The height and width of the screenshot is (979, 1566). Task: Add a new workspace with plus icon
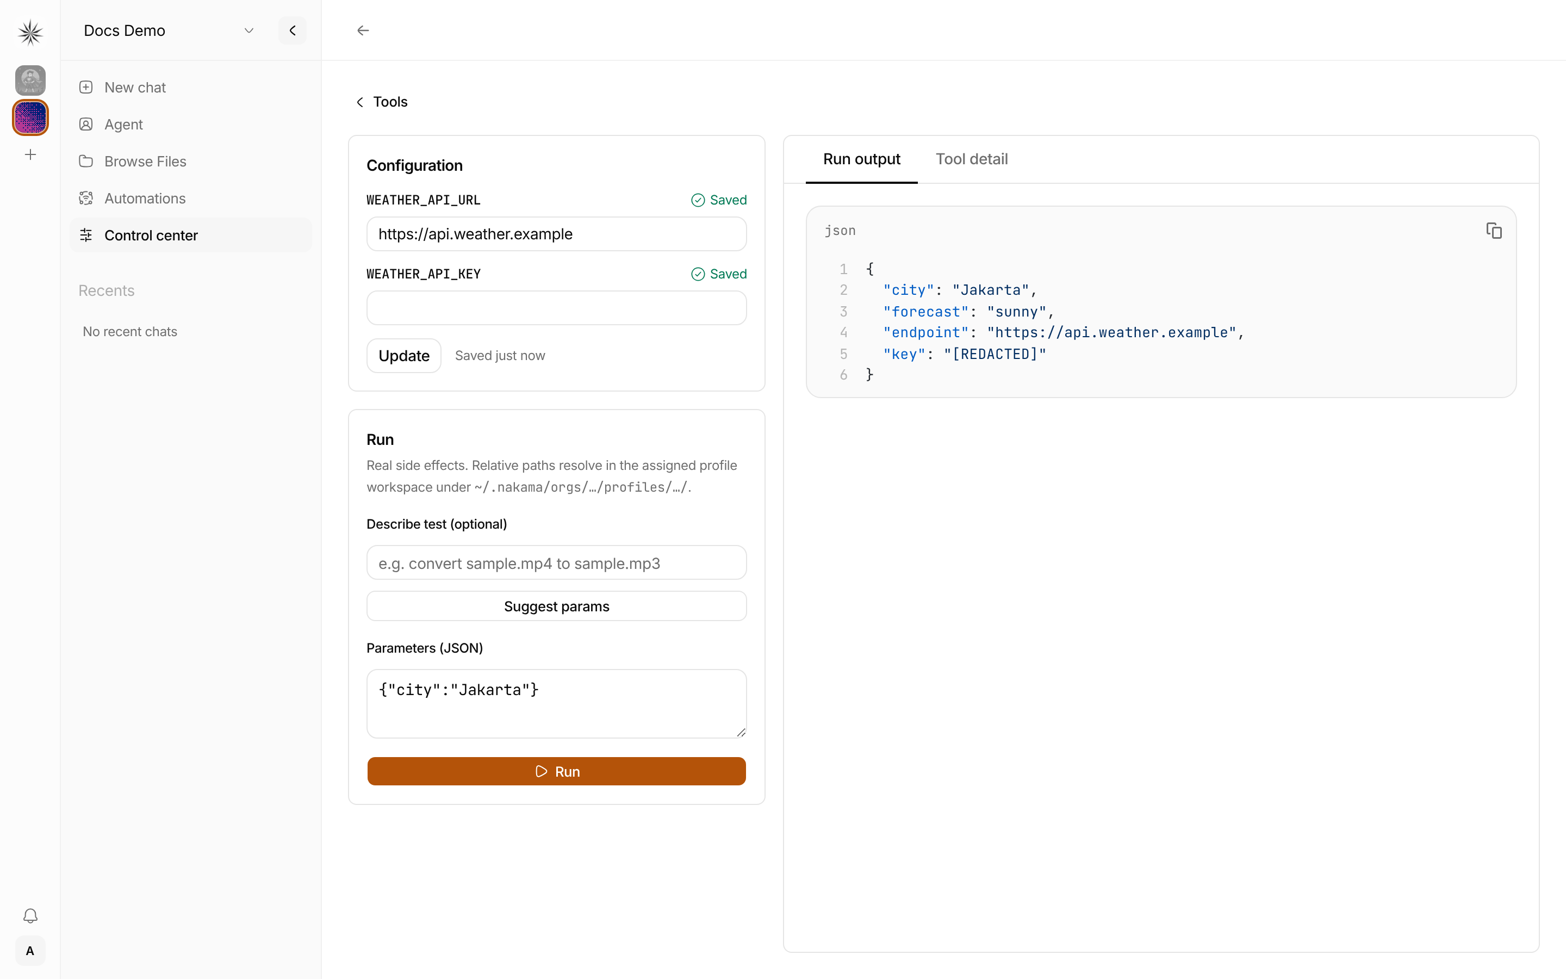pyautogui.click(x=30, y=155)
